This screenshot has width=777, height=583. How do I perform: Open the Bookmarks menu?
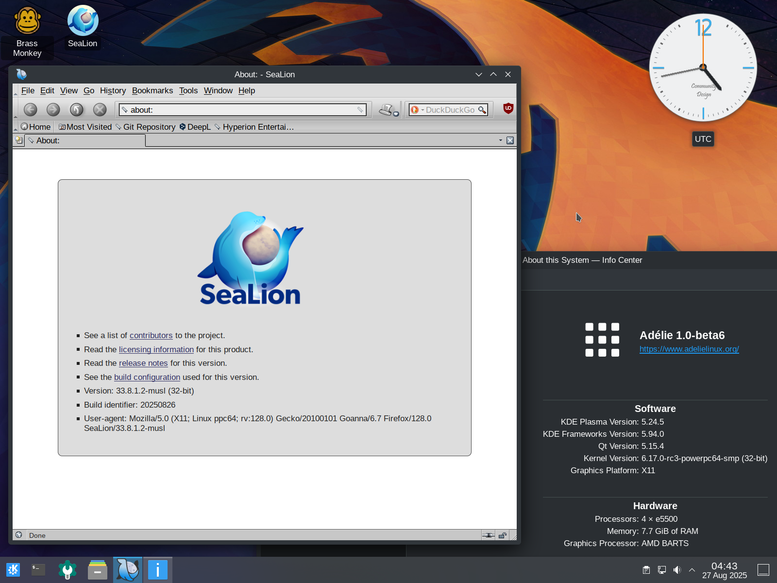(152, 90)
